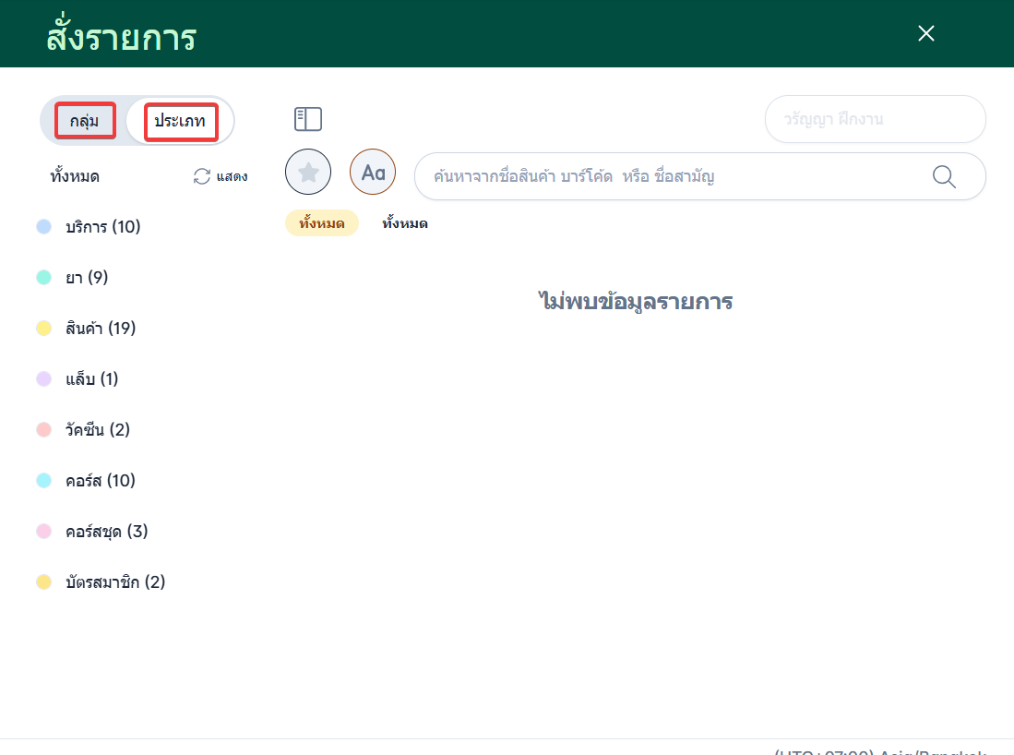This screenshot has width=1014, height=755.
Task: Click the purple dot beside แล็บ
Action: point(43,379)
